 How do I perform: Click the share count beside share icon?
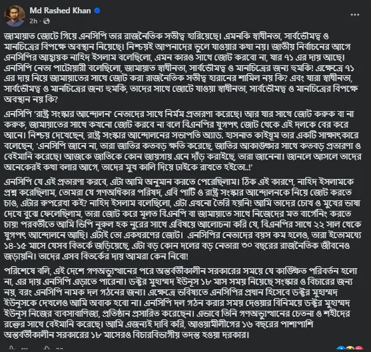(x=59, y=349)
